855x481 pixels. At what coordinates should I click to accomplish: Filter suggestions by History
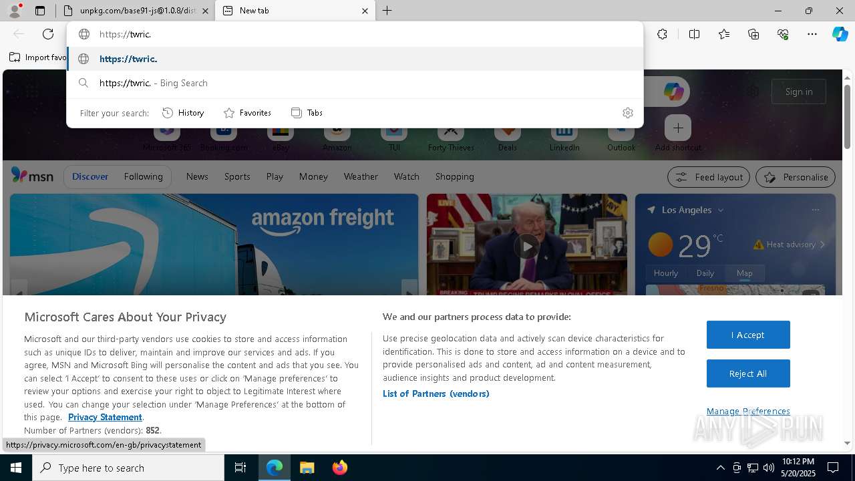click(x=183, y=113)
